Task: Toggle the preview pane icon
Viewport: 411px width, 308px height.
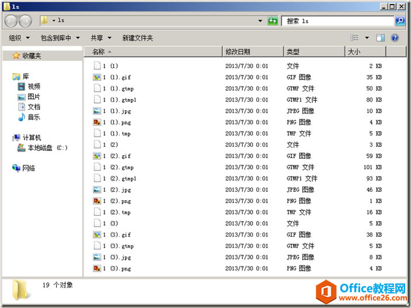Action: tap(381, 38)
